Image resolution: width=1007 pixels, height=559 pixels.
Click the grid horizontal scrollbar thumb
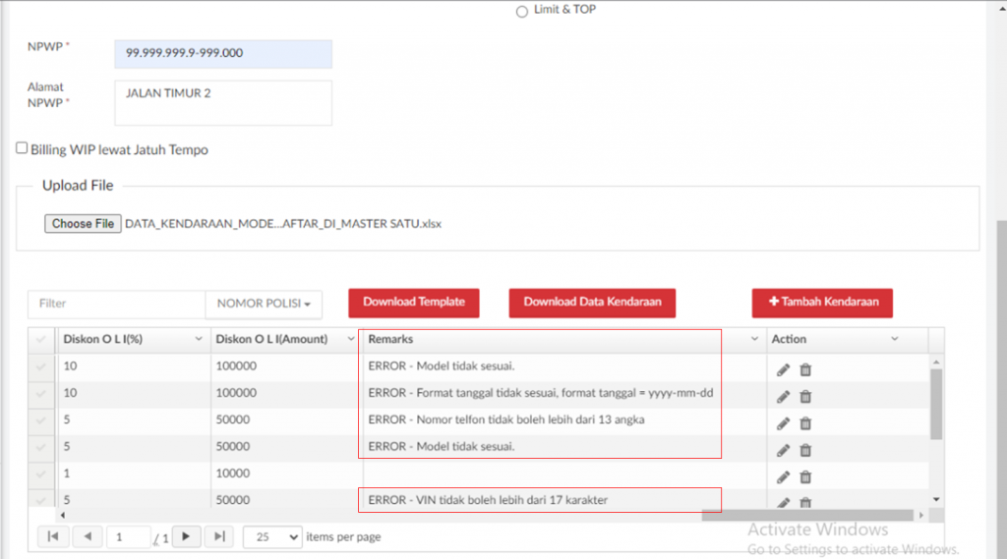click(807, 516)
